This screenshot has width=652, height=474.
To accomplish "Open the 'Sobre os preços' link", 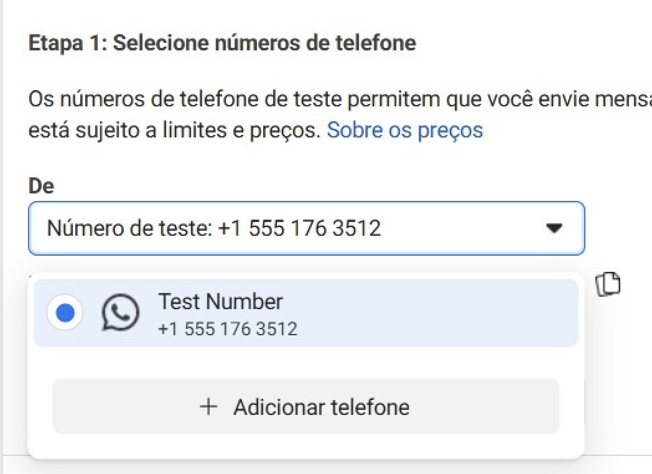I will point(404,130).
